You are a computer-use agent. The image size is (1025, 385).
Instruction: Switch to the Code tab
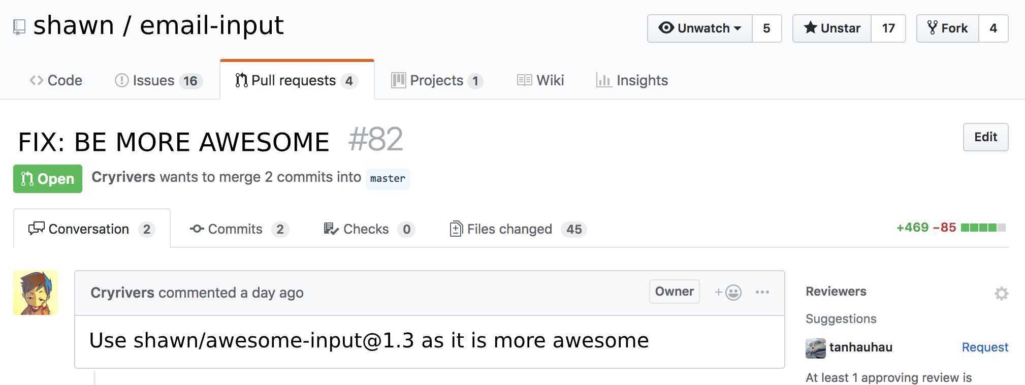[x=56, y=80]
